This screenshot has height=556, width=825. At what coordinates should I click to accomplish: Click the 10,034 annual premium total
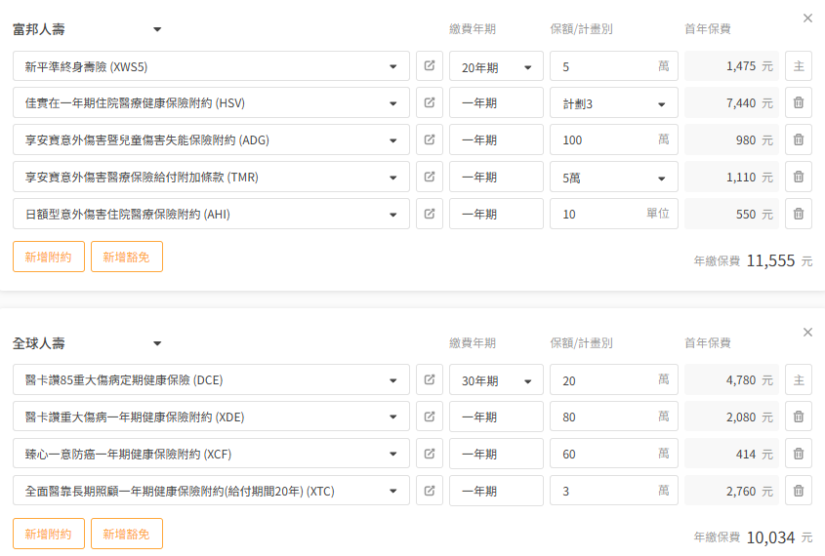(770, 537)
